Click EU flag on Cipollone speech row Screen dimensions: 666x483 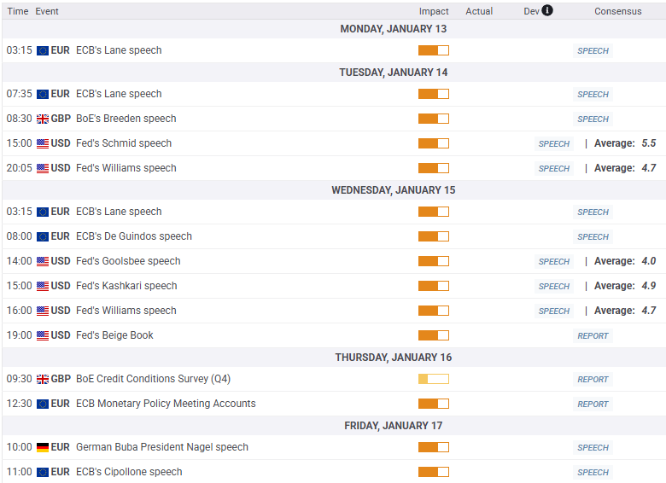pos(43,472)
